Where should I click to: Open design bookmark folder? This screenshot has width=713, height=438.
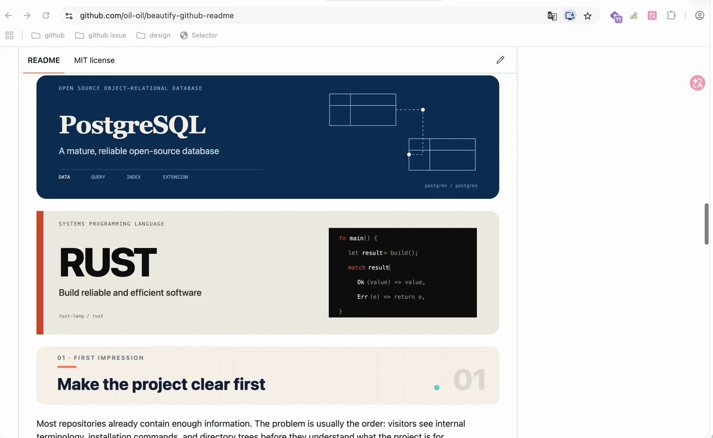coord(153,35)
